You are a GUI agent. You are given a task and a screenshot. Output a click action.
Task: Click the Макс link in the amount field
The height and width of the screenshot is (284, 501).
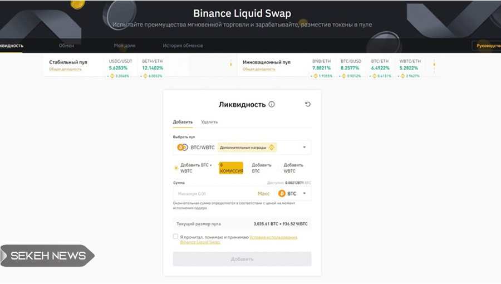tap(264, 194)
